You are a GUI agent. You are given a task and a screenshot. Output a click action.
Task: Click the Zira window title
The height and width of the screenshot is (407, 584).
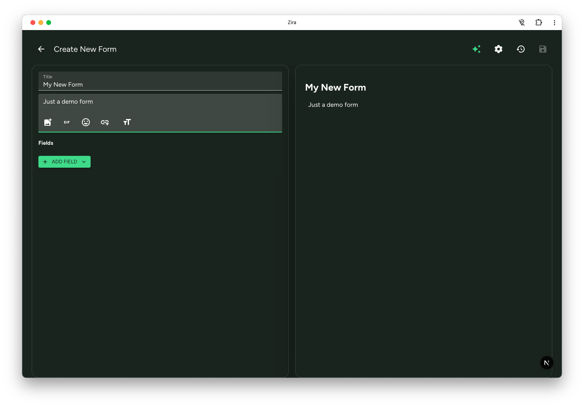click(x=292, y=23)
